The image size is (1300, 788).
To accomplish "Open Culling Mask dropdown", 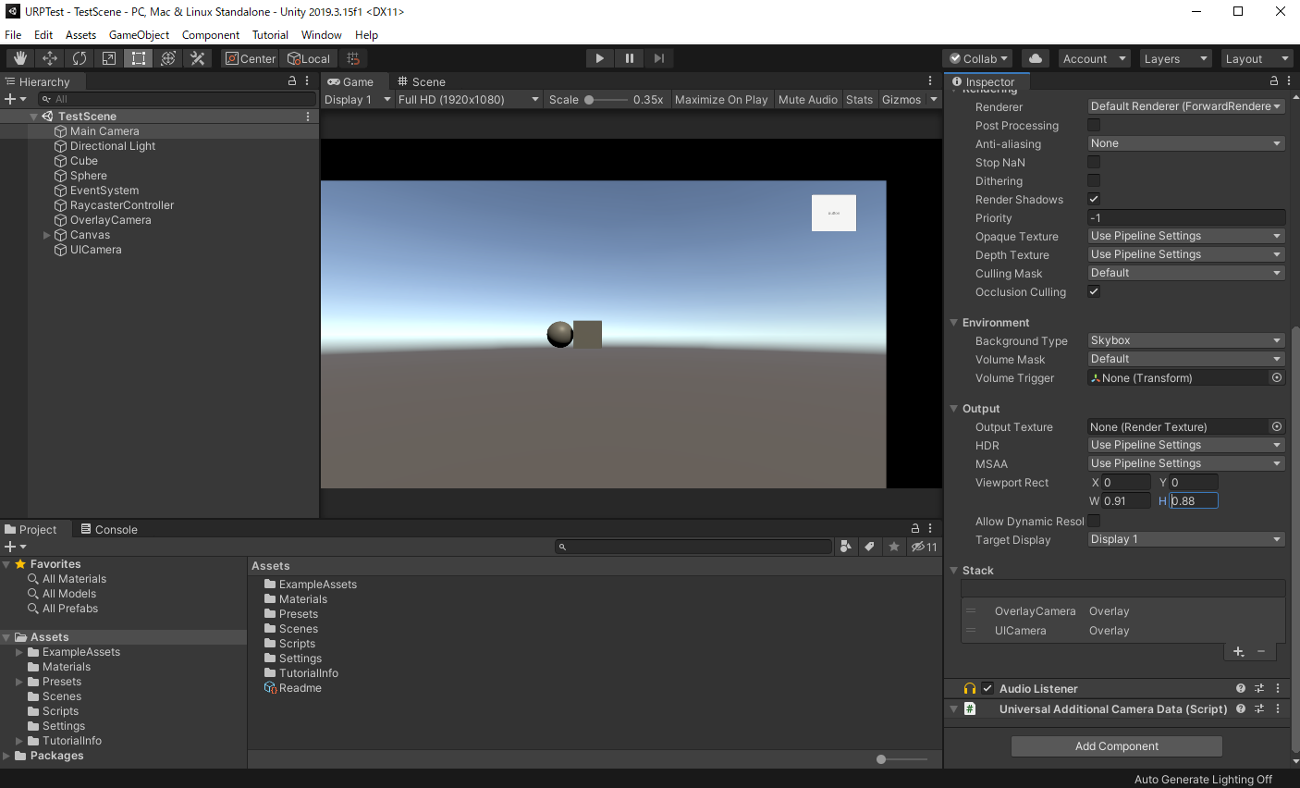I will coord(1186,273).
